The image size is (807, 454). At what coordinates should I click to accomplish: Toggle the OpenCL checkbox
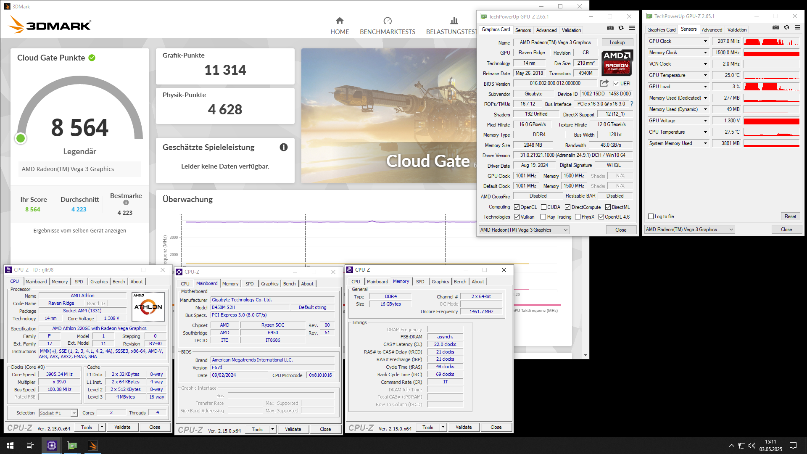[517, 207]
